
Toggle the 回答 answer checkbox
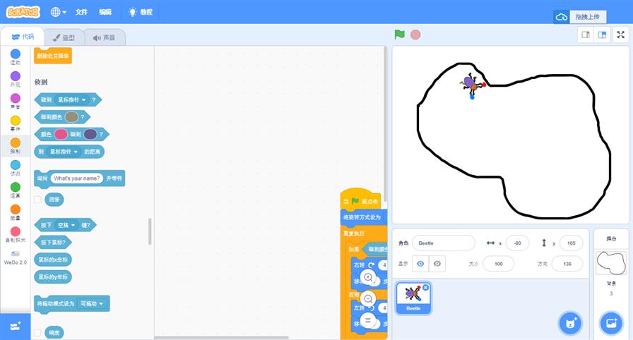(37, 200)
